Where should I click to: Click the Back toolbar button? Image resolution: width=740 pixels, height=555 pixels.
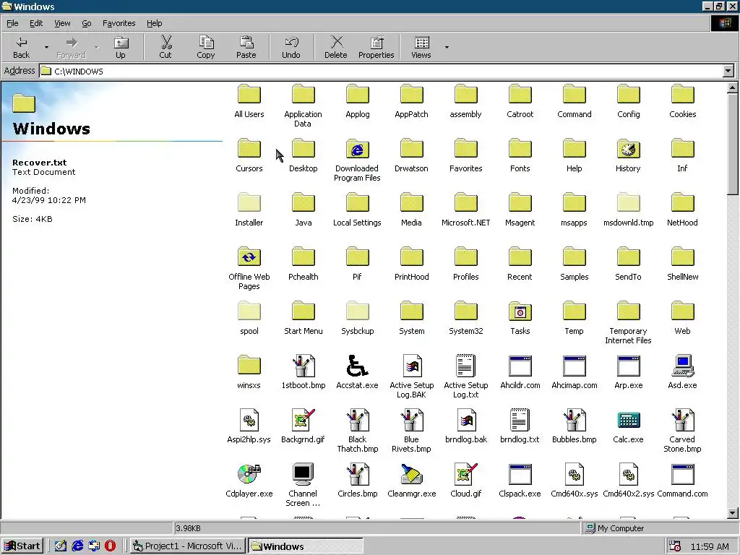21,47
